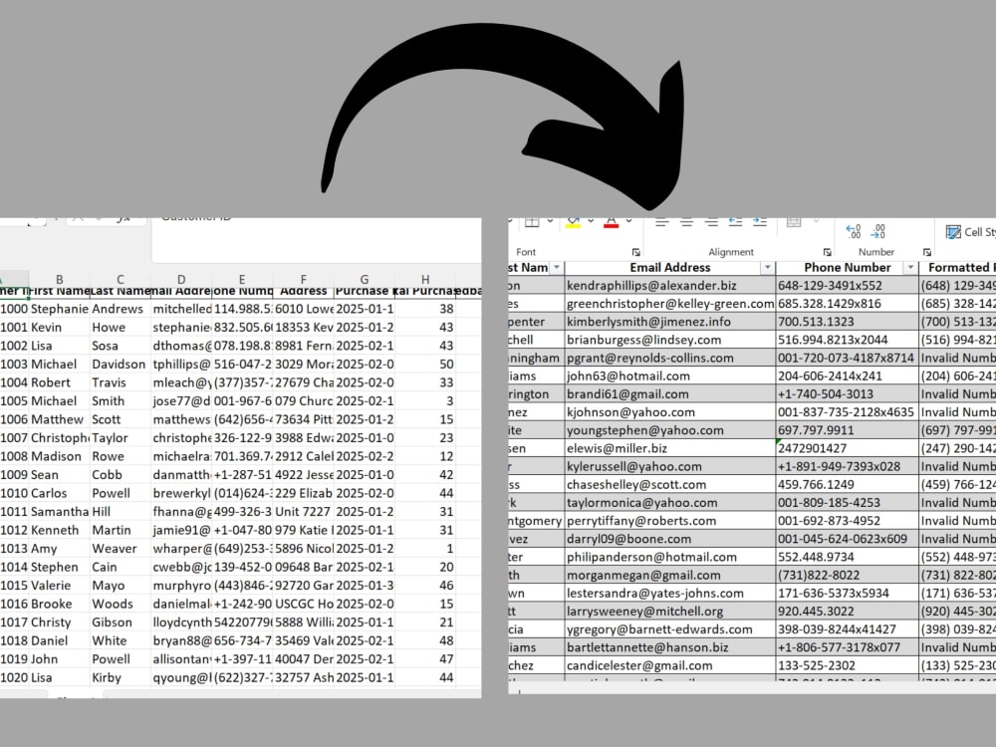Click the Phone Number header cell
Viewport: 996px width, 747px height.
point(847,267)
